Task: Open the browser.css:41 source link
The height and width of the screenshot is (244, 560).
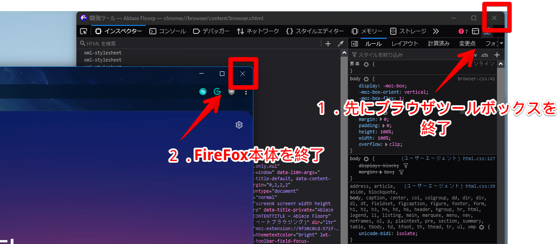Action: (x=476, y=79)
